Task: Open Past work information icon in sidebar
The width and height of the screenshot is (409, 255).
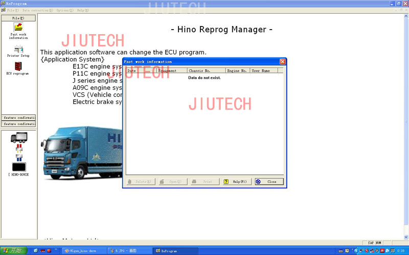Action: click(x=18, y=28)
